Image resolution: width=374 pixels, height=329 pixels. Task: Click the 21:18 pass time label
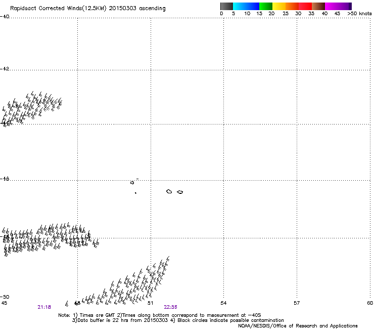44,307
